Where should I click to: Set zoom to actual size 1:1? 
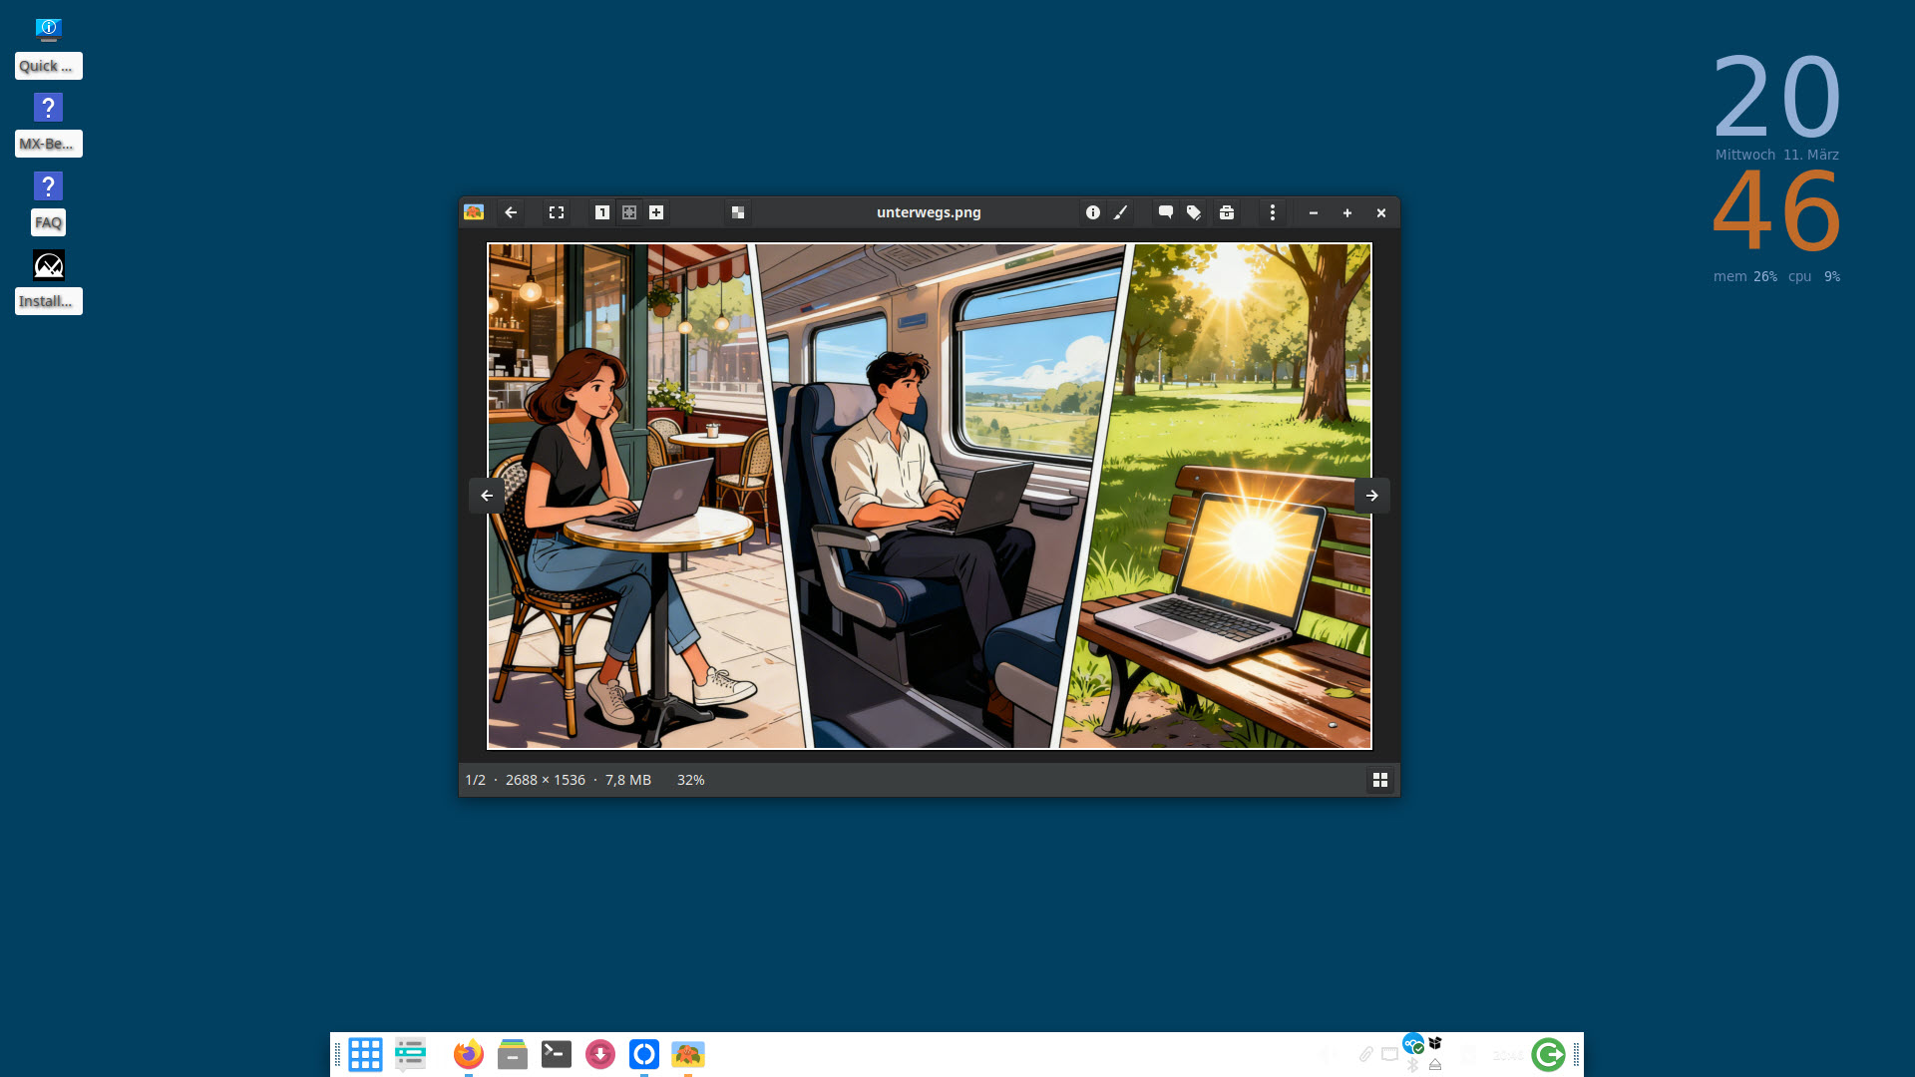pos(602,212)
